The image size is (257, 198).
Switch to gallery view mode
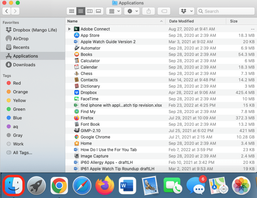(99, 11)
